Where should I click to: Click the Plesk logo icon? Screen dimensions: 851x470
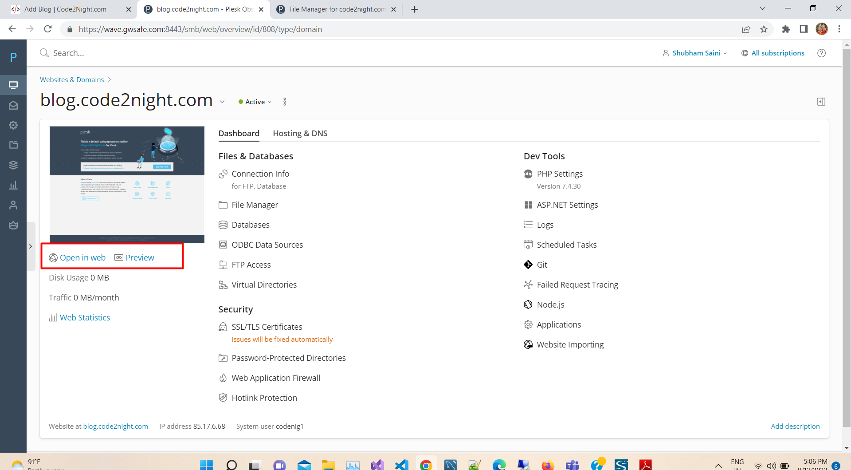(13, 57)
